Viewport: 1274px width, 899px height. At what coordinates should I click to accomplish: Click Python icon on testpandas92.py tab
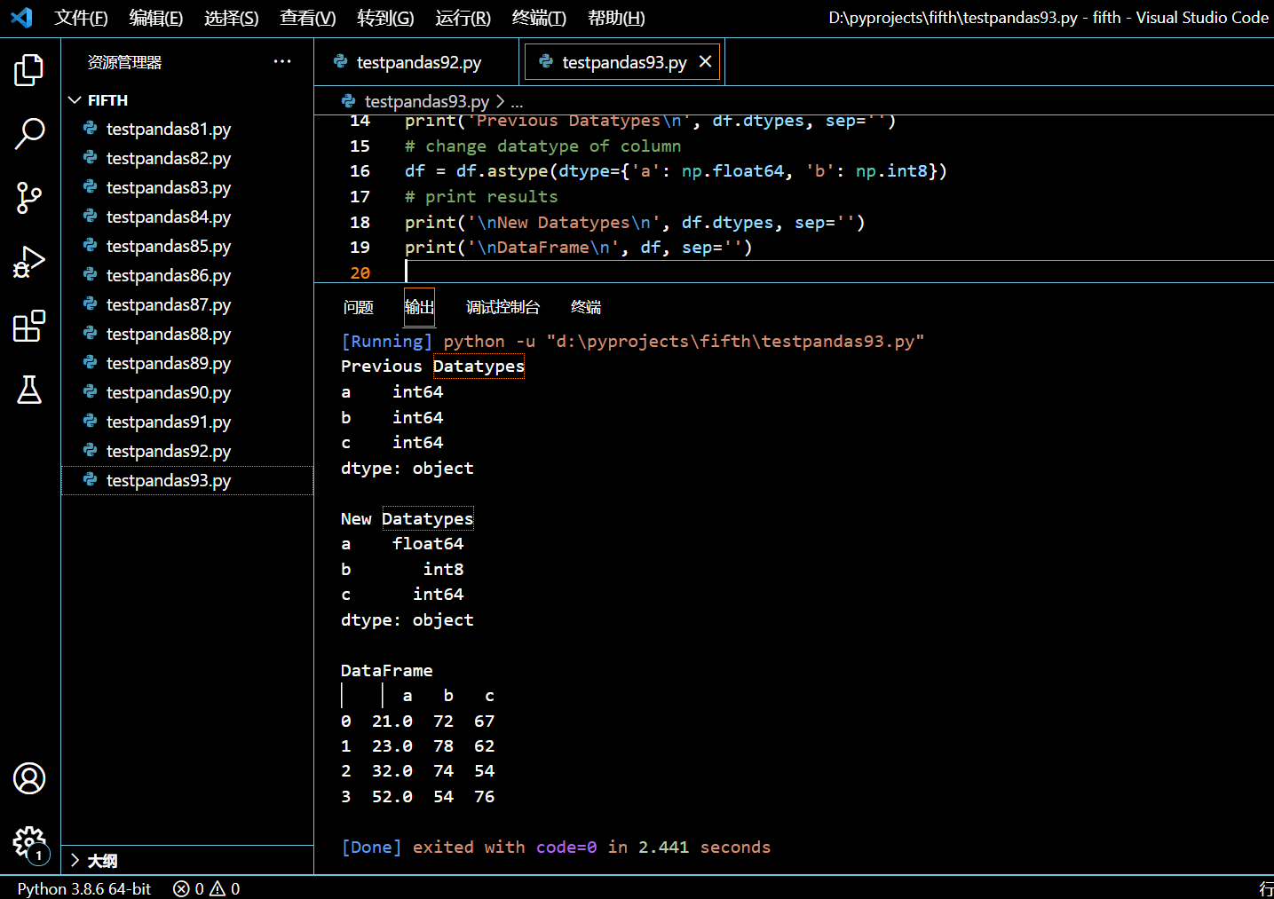tap(340, 61)
